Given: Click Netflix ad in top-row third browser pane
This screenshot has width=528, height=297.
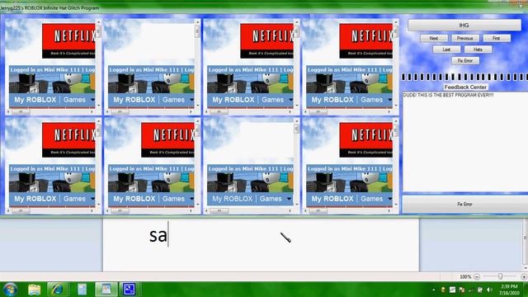Looking at the screenshot, I should (266, 40).
